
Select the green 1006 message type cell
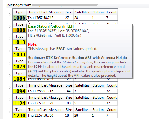point(19,18)
